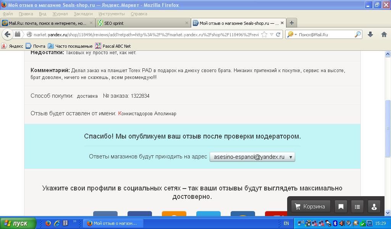Click the EN language indicator

pyautogui.click(x=286, y=223)
